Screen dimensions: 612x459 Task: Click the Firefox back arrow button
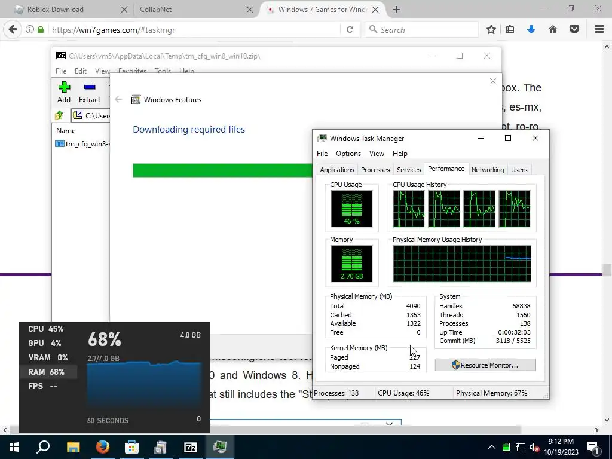(x=13, y=30)
